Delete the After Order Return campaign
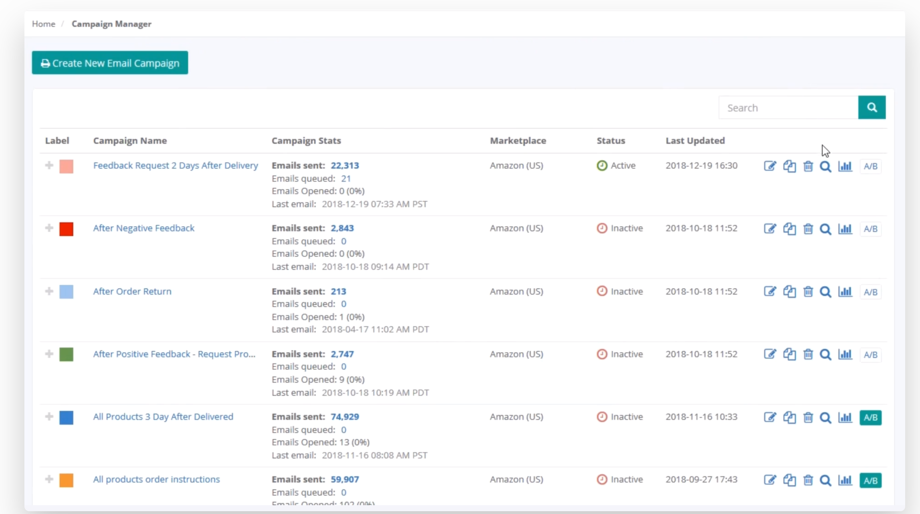Viewport: 920px width, 514px height. 808,291
